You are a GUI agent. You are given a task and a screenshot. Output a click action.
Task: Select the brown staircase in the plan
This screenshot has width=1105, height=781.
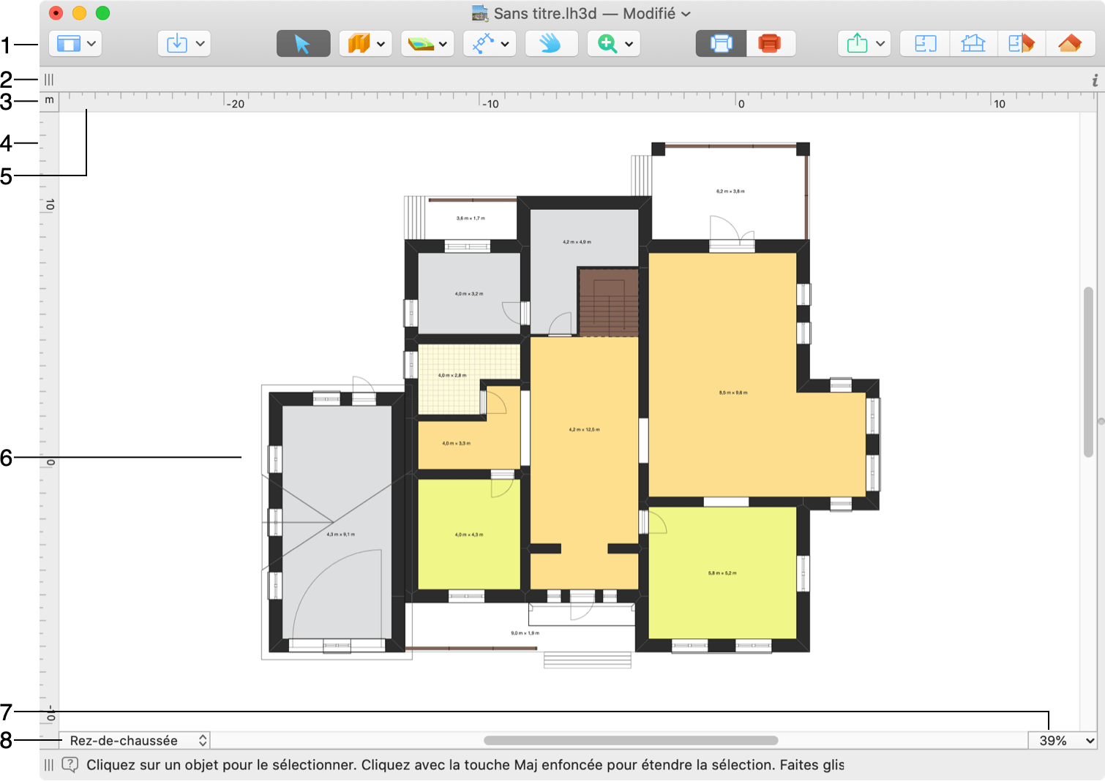point(608,302)
